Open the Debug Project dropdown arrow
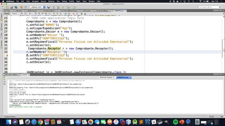The height and width of the screenshot is (126, 225). [71, 7]
